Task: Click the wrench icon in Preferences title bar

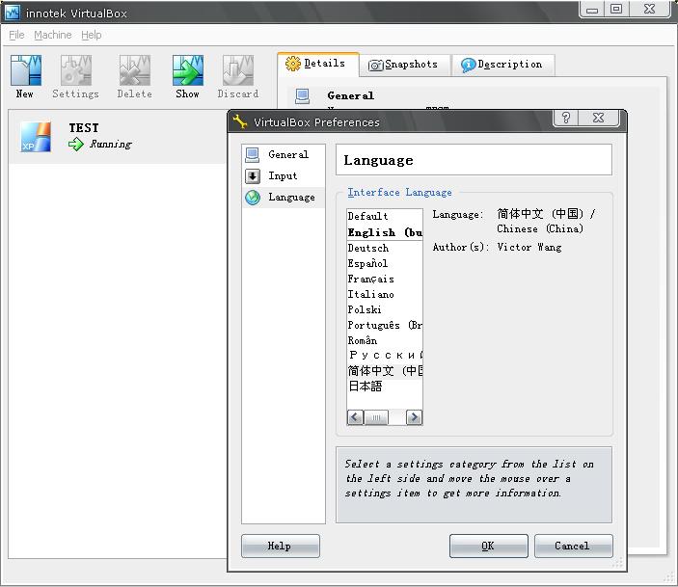Action: click(x=239, y=121)
